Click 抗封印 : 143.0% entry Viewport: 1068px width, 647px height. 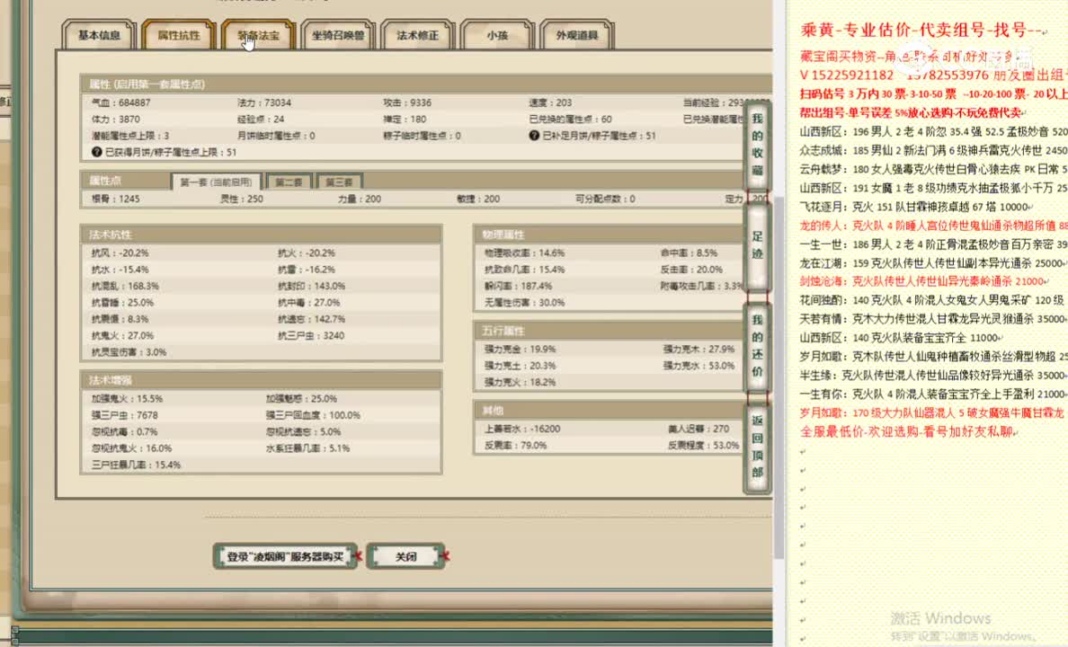(312, 286)
